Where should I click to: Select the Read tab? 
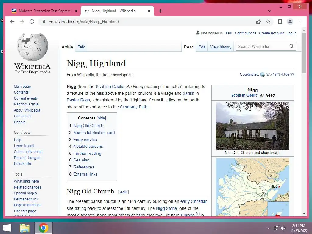click(189, 47)
